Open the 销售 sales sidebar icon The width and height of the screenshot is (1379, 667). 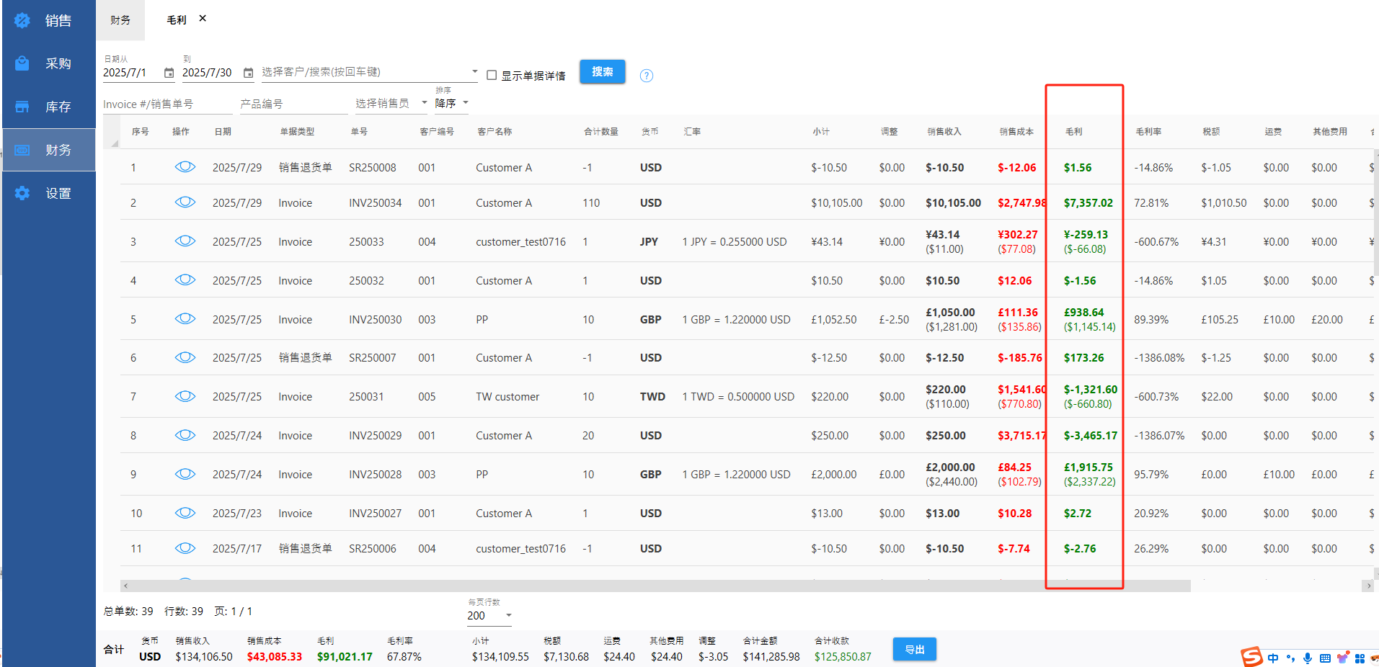click(x=22, y=21)
